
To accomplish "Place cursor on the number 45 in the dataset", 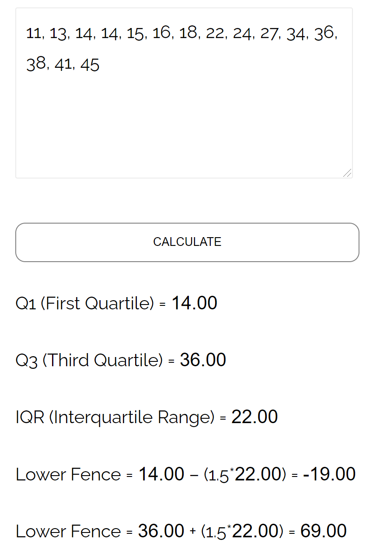I will (90, 65).
